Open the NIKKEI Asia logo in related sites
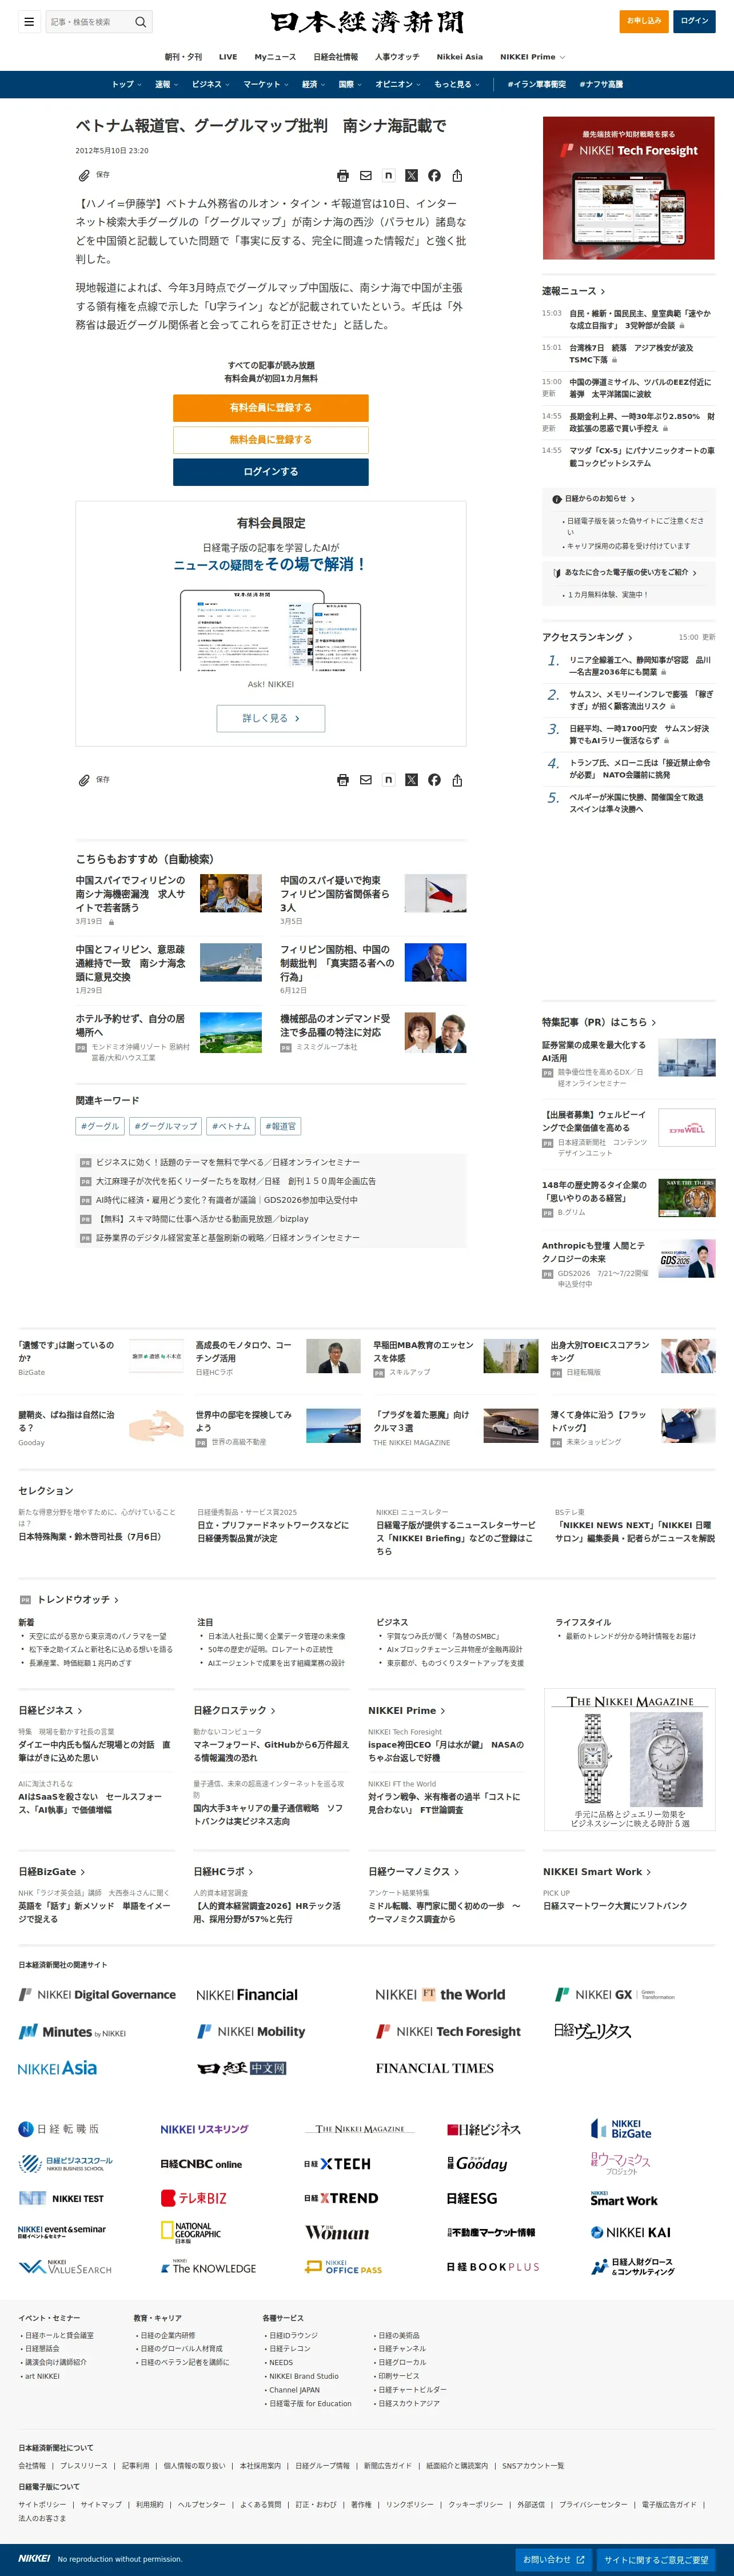Image resolution: width=734 pixels, height=2576 pixels. tap(58, 2068)
